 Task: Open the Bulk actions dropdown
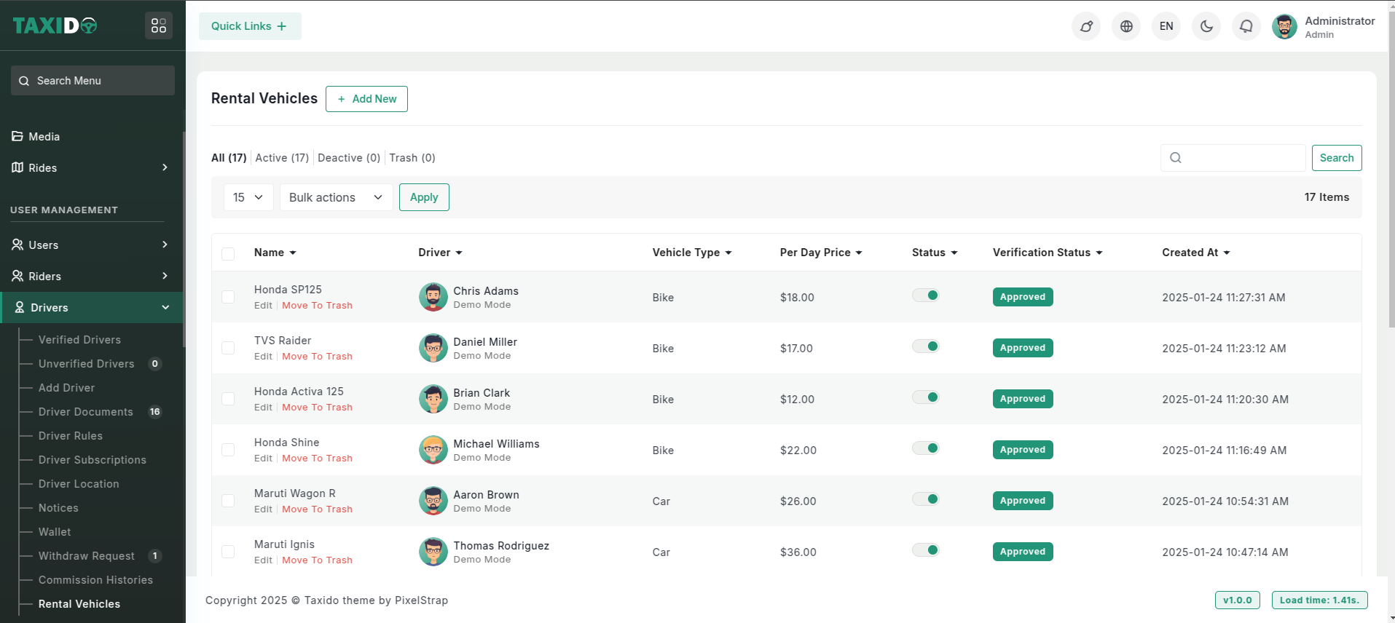pos(336,197)
